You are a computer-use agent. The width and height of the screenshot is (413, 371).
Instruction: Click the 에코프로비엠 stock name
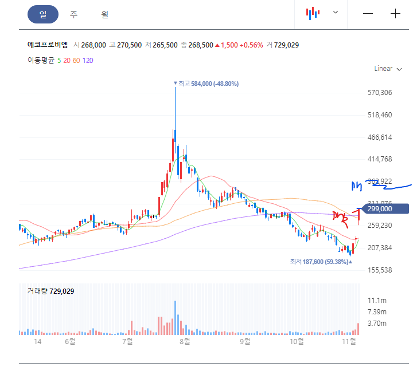(x=48, y=45)
